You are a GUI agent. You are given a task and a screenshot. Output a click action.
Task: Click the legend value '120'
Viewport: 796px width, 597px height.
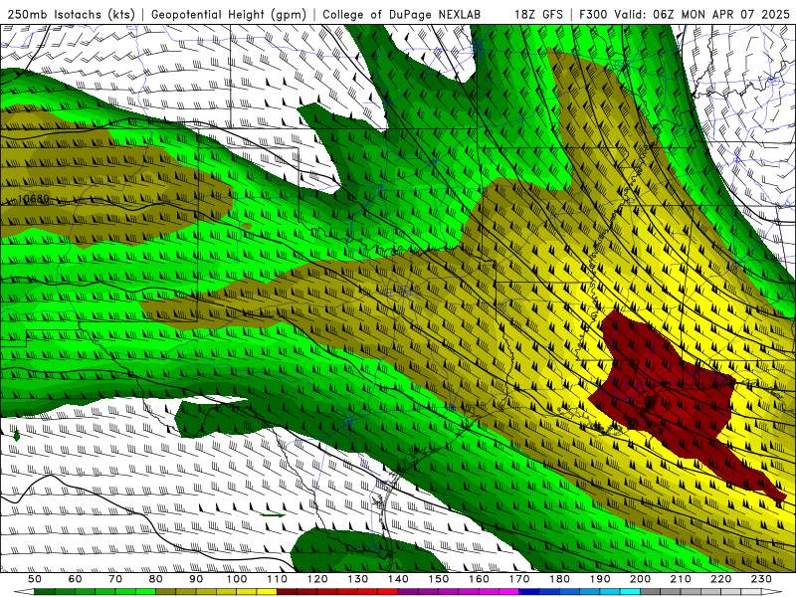[x=317, y=579]
